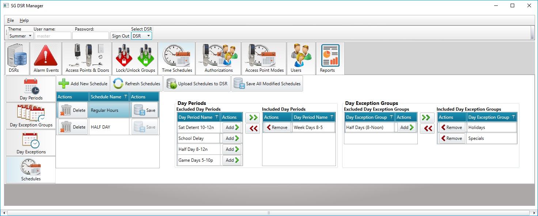Open the DSRs module
The height and width of the screenshot is (216, 538).
17,58
